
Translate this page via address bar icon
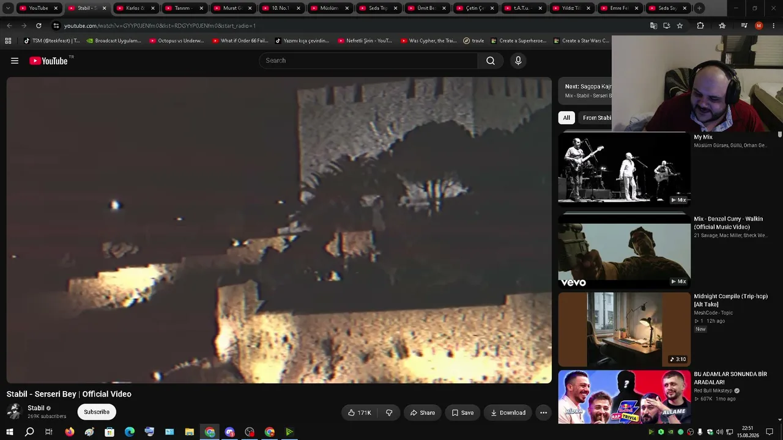pos(653,26)
